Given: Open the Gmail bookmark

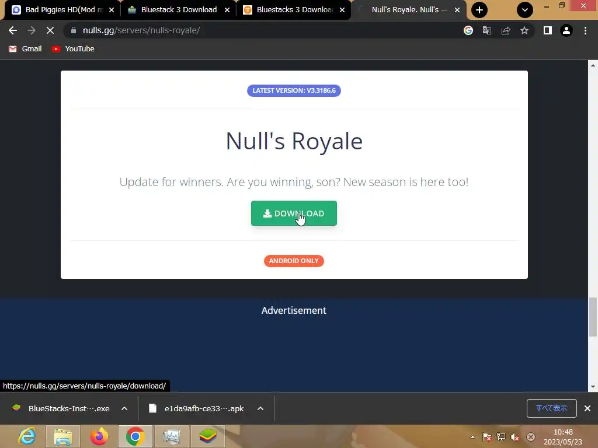Looking at the screenshot, I should point(25,49).
